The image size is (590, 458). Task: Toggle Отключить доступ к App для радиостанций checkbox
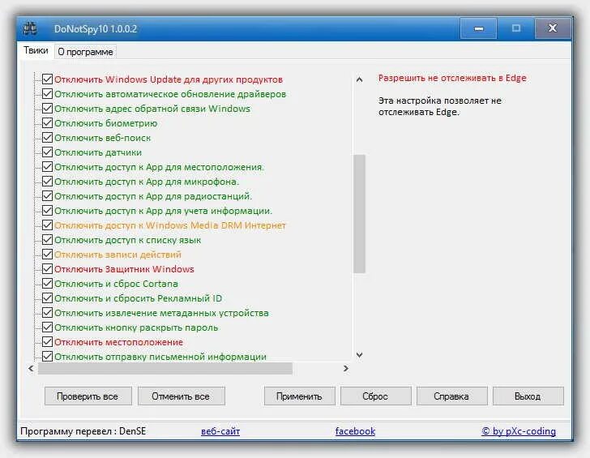coord(47,196)
